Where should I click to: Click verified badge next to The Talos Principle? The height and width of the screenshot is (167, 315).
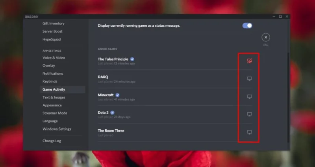132,59
